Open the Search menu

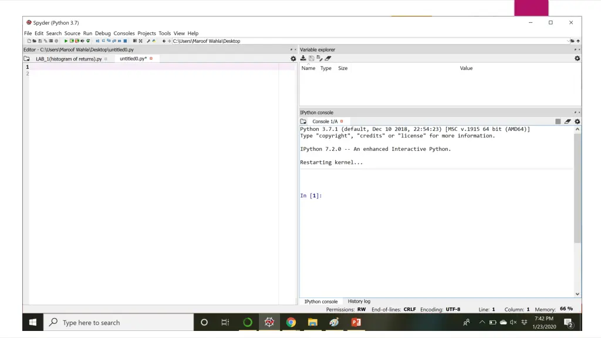click(x=53, y=33)
